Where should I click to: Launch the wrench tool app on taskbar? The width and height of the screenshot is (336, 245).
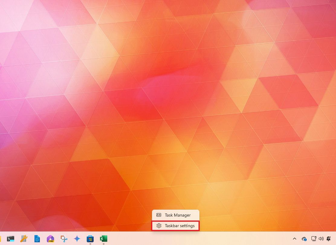click(24, 239)
